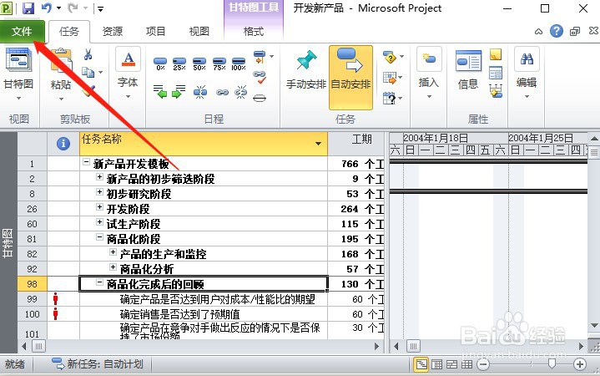
Task: Click the Respect Links icon
Action: [x=260, y=77]
